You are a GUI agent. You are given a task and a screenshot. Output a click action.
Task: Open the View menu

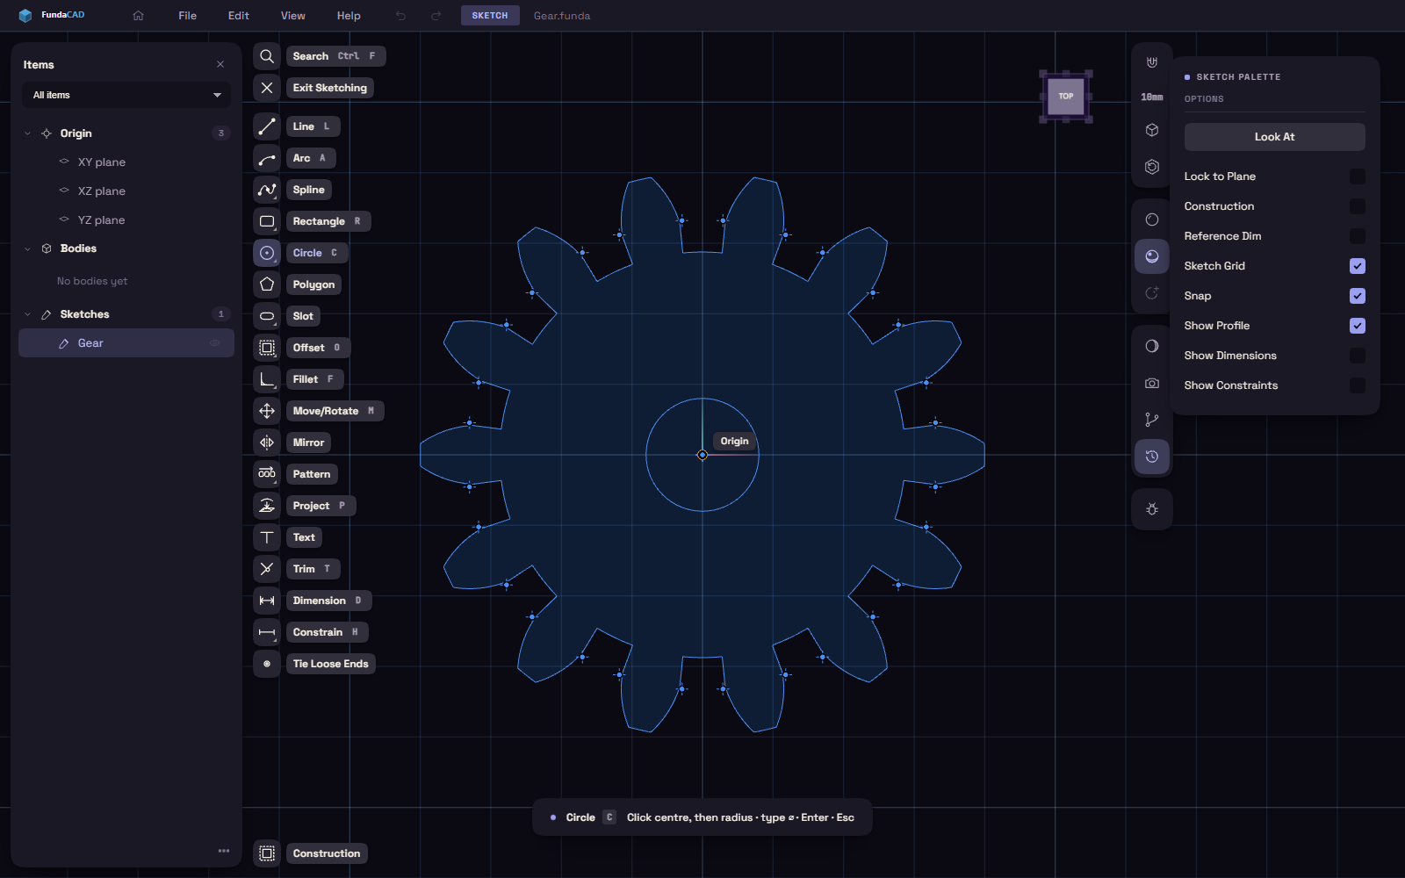tap(293, 16)
